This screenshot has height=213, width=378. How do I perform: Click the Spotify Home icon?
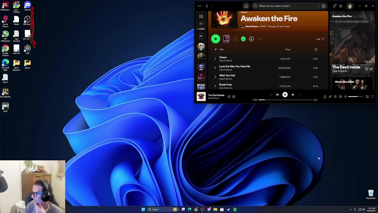tap(246, 6)
